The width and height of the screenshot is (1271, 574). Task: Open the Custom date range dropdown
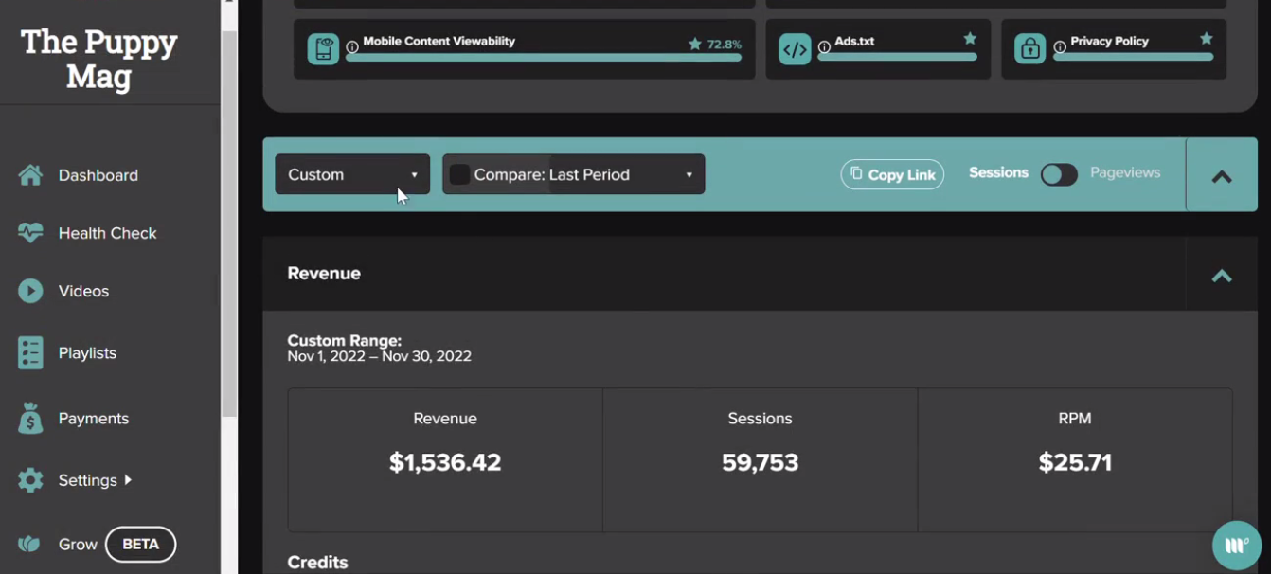352,174
